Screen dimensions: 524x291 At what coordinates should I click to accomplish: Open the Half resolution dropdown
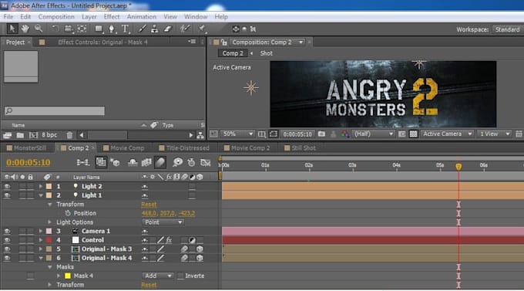[373, 134]
